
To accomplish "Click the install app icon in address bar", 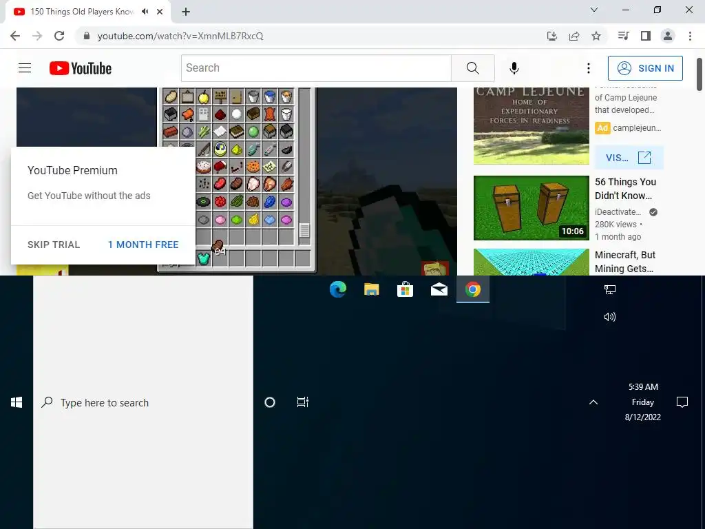I will click(552, 36).
